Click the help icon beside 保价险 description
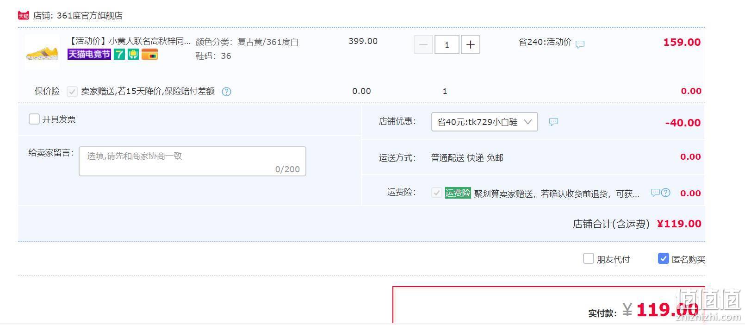 click(226, 92)
